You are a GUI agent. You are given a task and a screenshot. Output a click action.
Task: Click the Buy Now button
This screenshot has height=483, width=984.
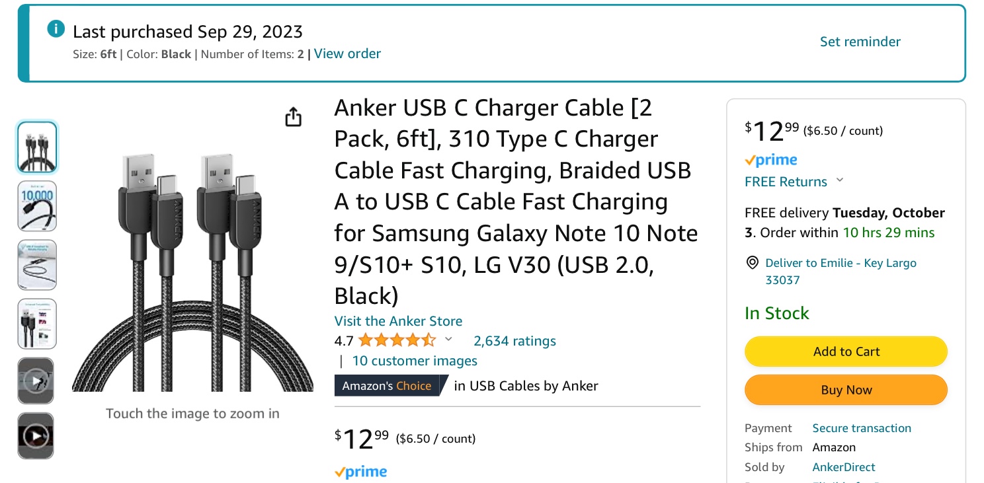(846, 390)
